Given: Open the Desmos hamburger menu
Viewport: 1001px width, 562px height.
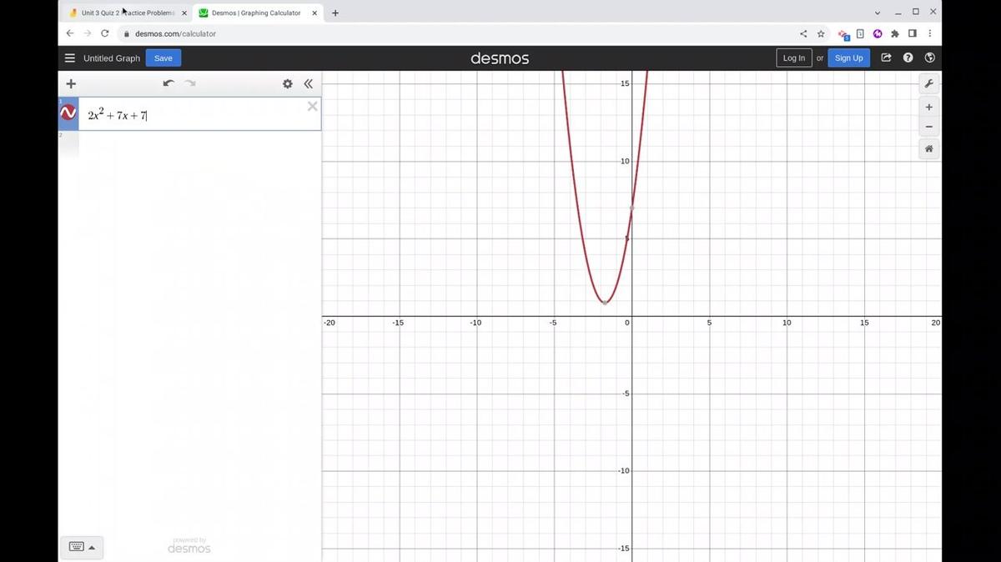Looking at the screenshot, I should pos(70,58).
